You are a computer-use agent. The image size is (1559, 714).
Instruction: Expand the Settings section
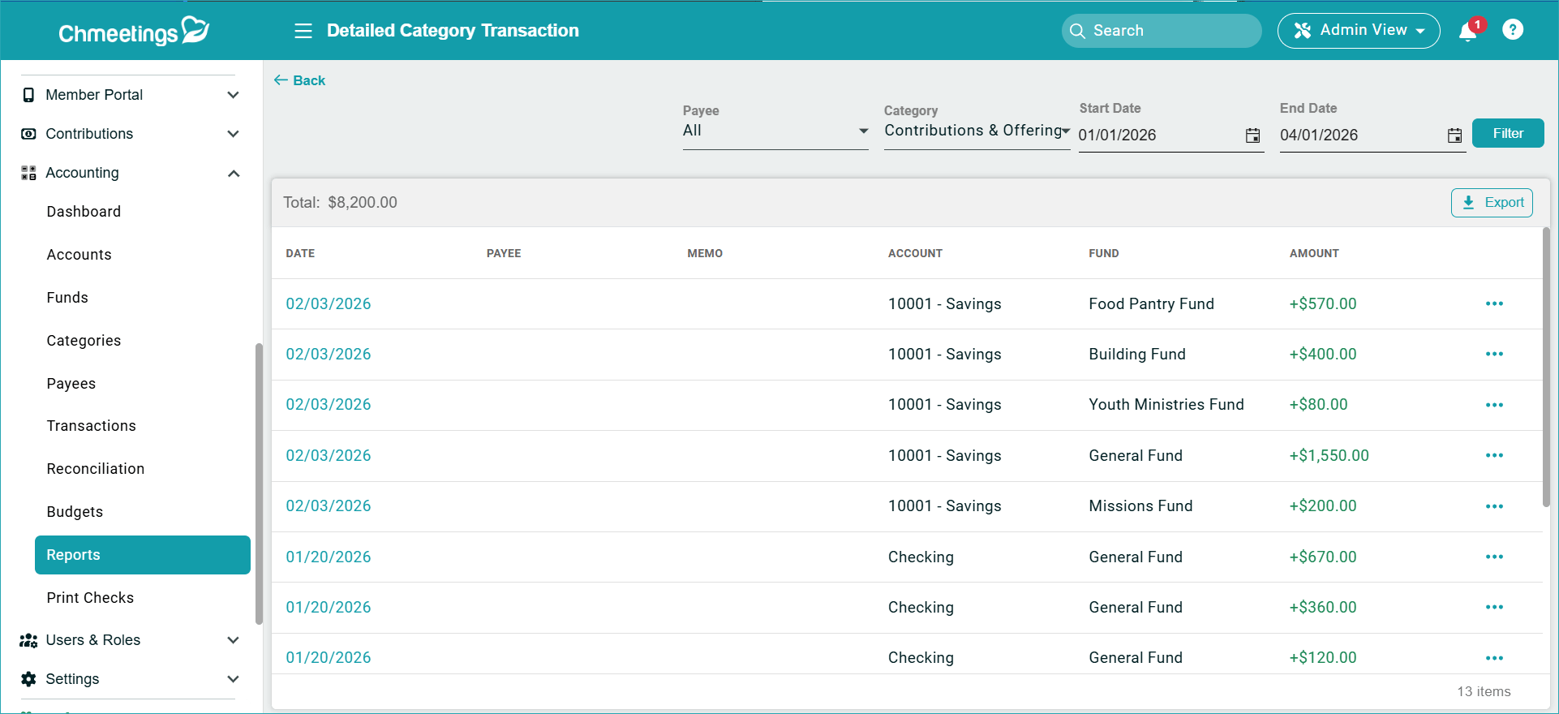pos(234,679)
